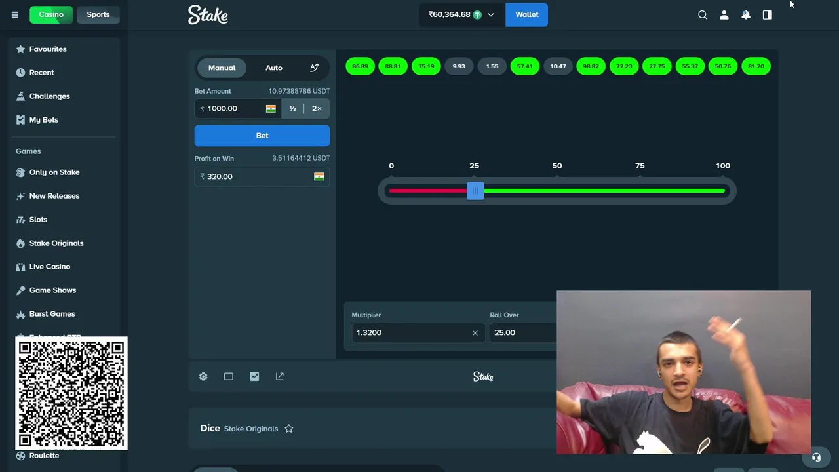The width and height of the screenshot is (839, 472).
Task: Click the Favourites star icon
Action: (x=20, y=49)
